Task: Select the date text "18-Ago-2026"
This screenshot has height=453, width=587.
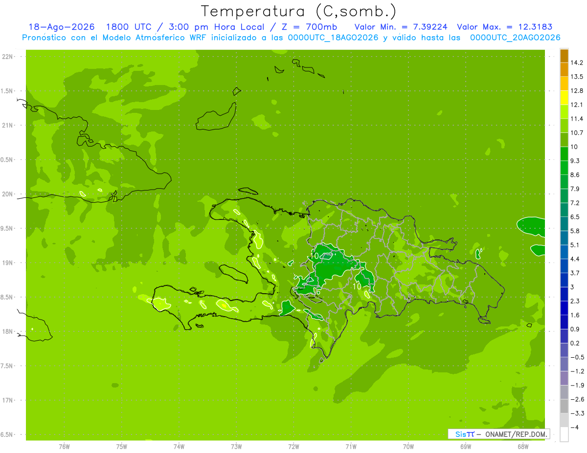Action: (61, 27)
